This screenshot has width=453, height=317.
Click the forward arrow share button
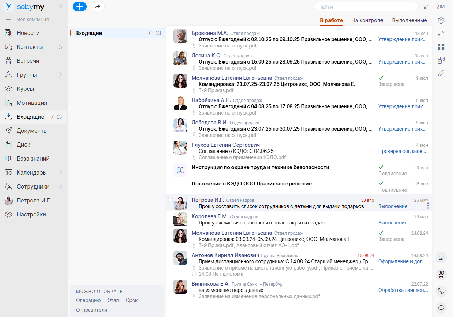98,7
